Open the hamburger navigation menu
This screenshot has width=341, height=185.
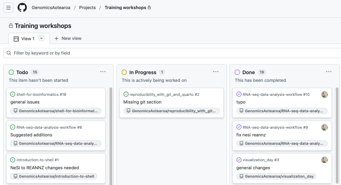pyautogui.click(x=8, y=8)
